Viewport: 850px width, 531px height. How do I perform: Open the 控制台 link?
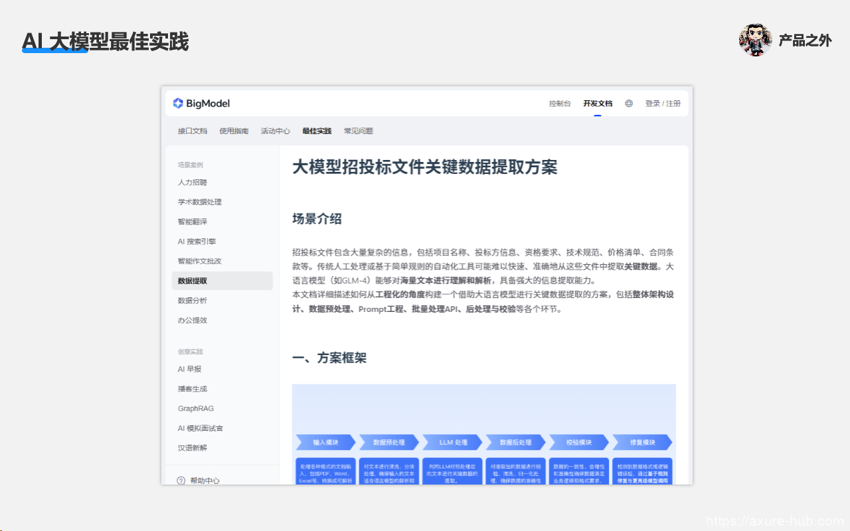[x=560, y=104]
